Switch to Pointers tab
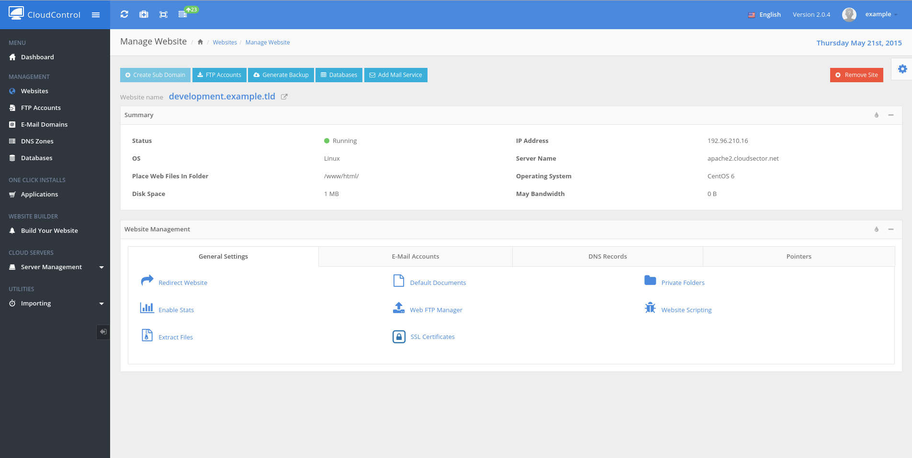 click(x=799, y=256)
